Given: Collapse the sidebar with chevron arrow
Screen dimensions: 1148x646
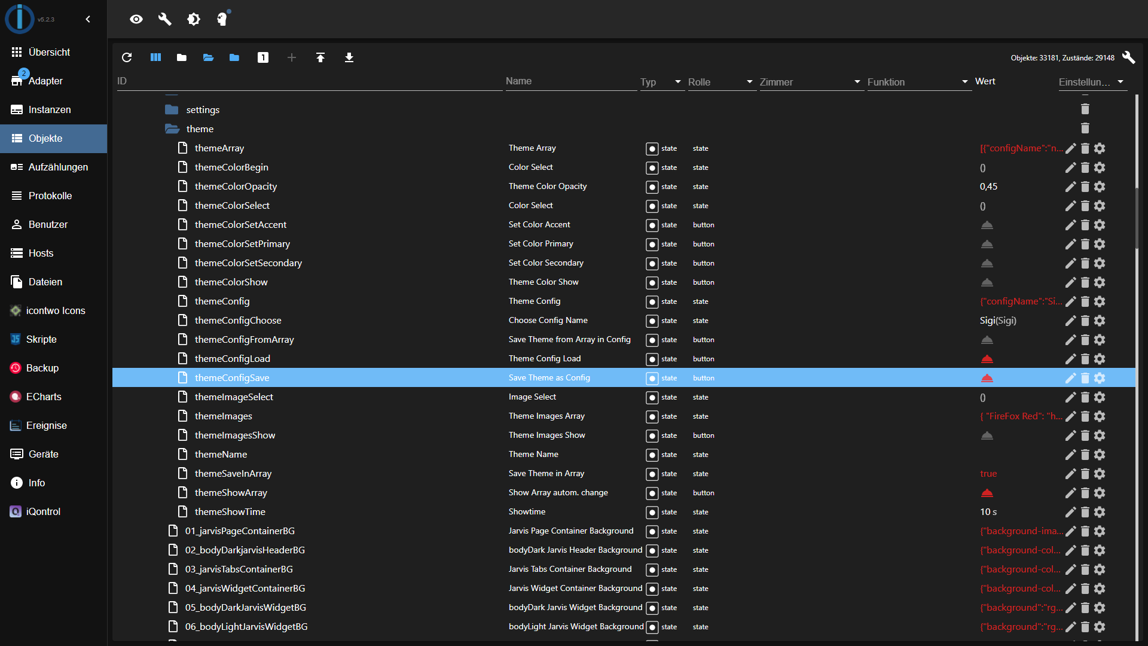Looking at the screenshot, I should [x=88, y=19].
